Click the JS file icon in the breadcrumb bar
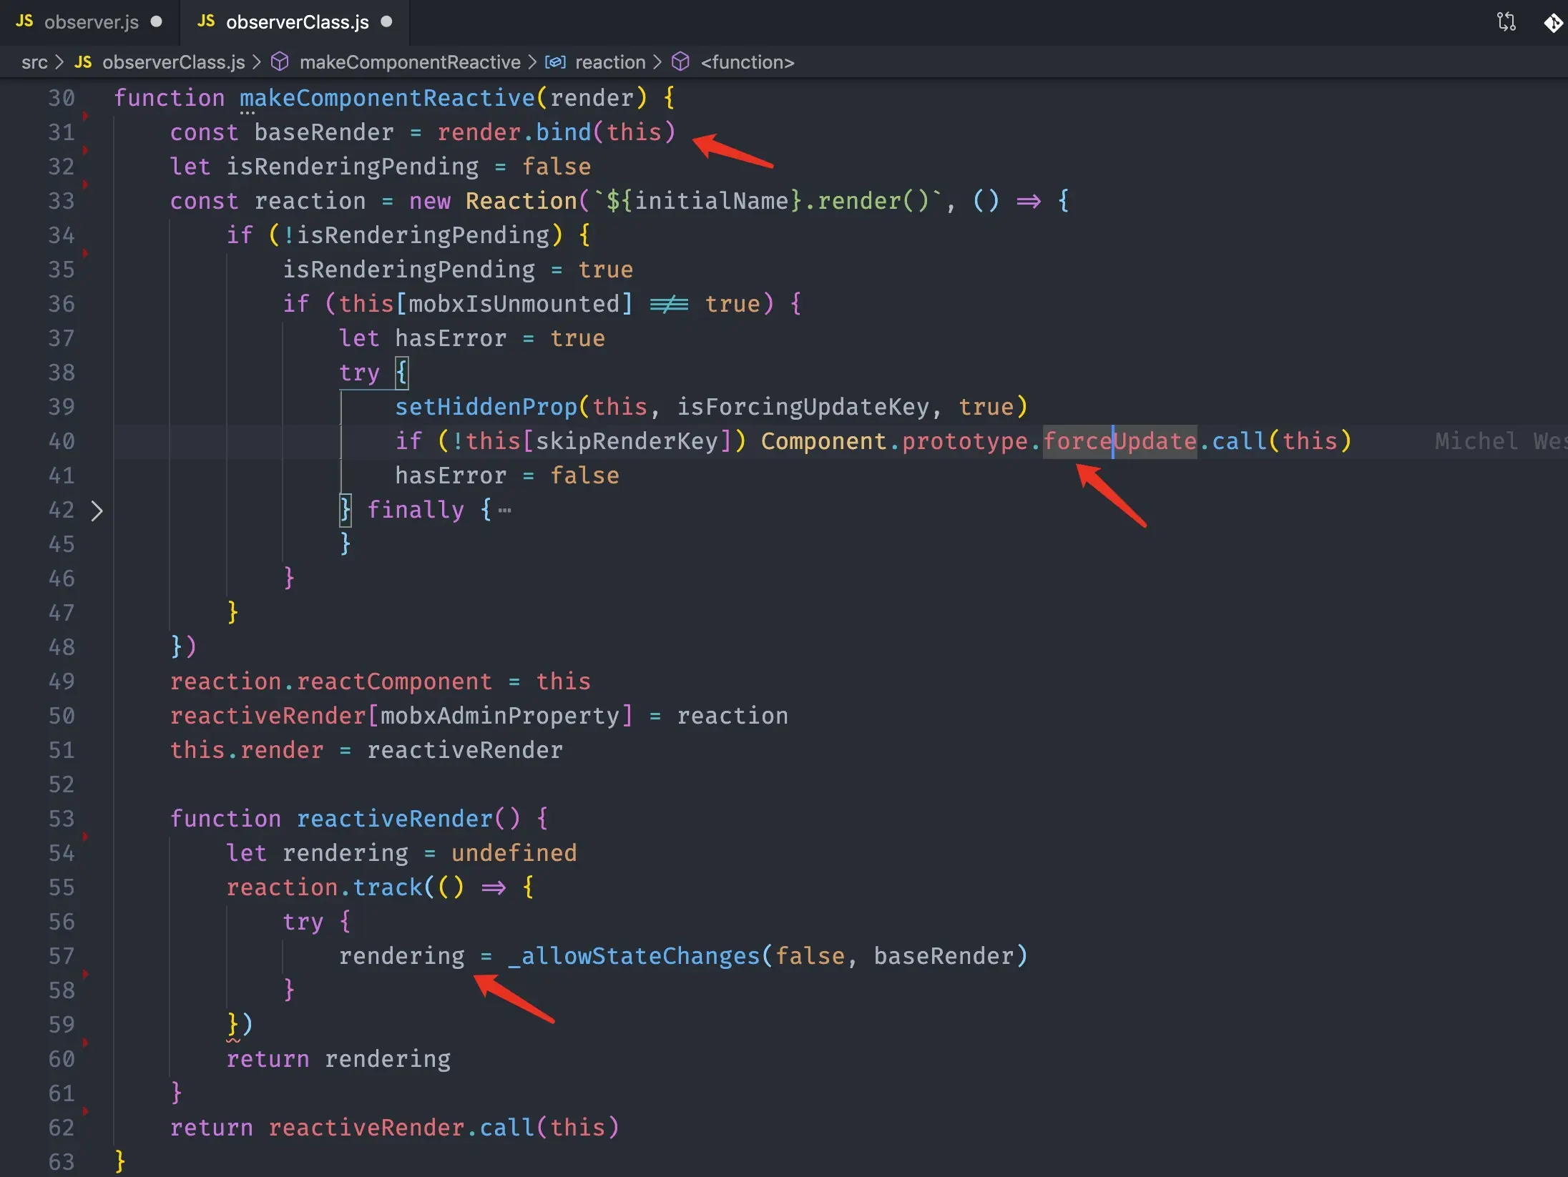 click(x=82, y=62)
